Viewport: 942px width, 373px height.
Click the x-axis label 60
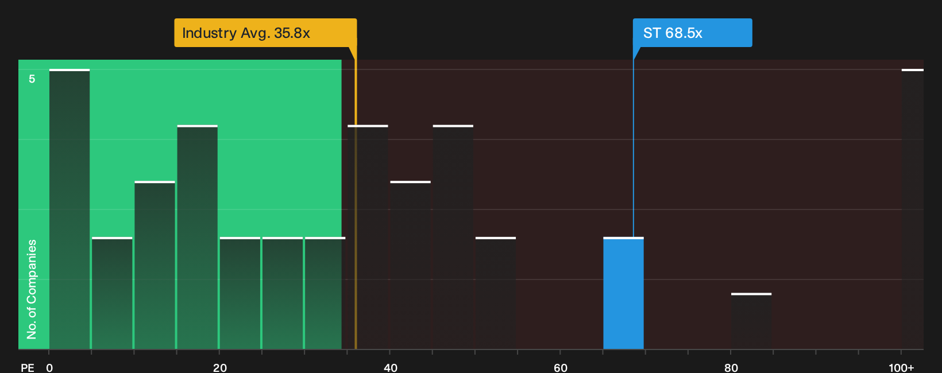(x=561, y=367)
